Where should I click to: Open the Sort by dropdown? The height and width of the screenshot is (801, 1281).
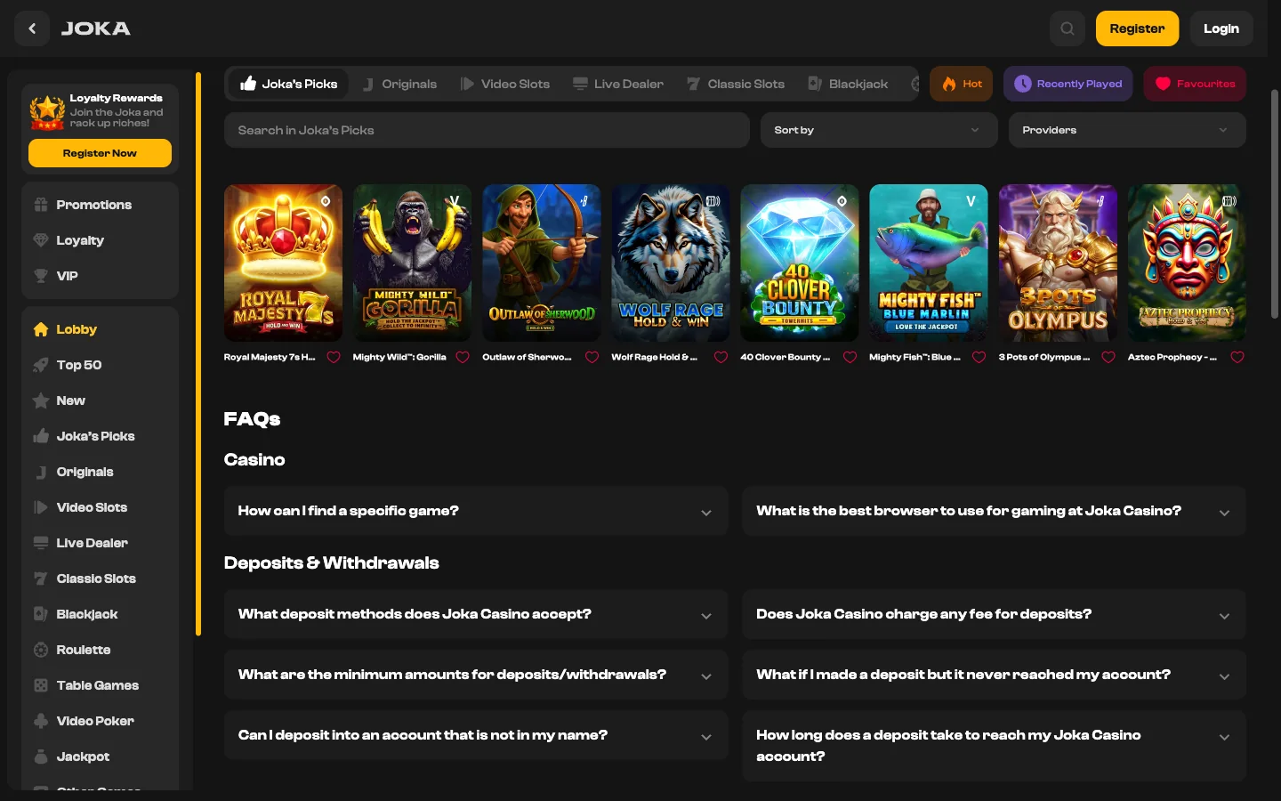[879, 130]
